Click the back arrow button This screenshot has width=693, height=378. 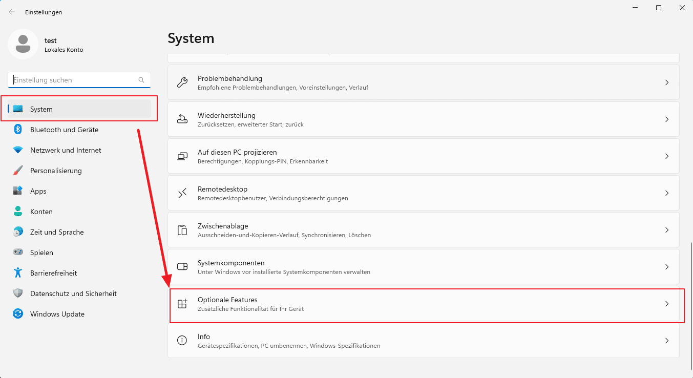point(11,11)
